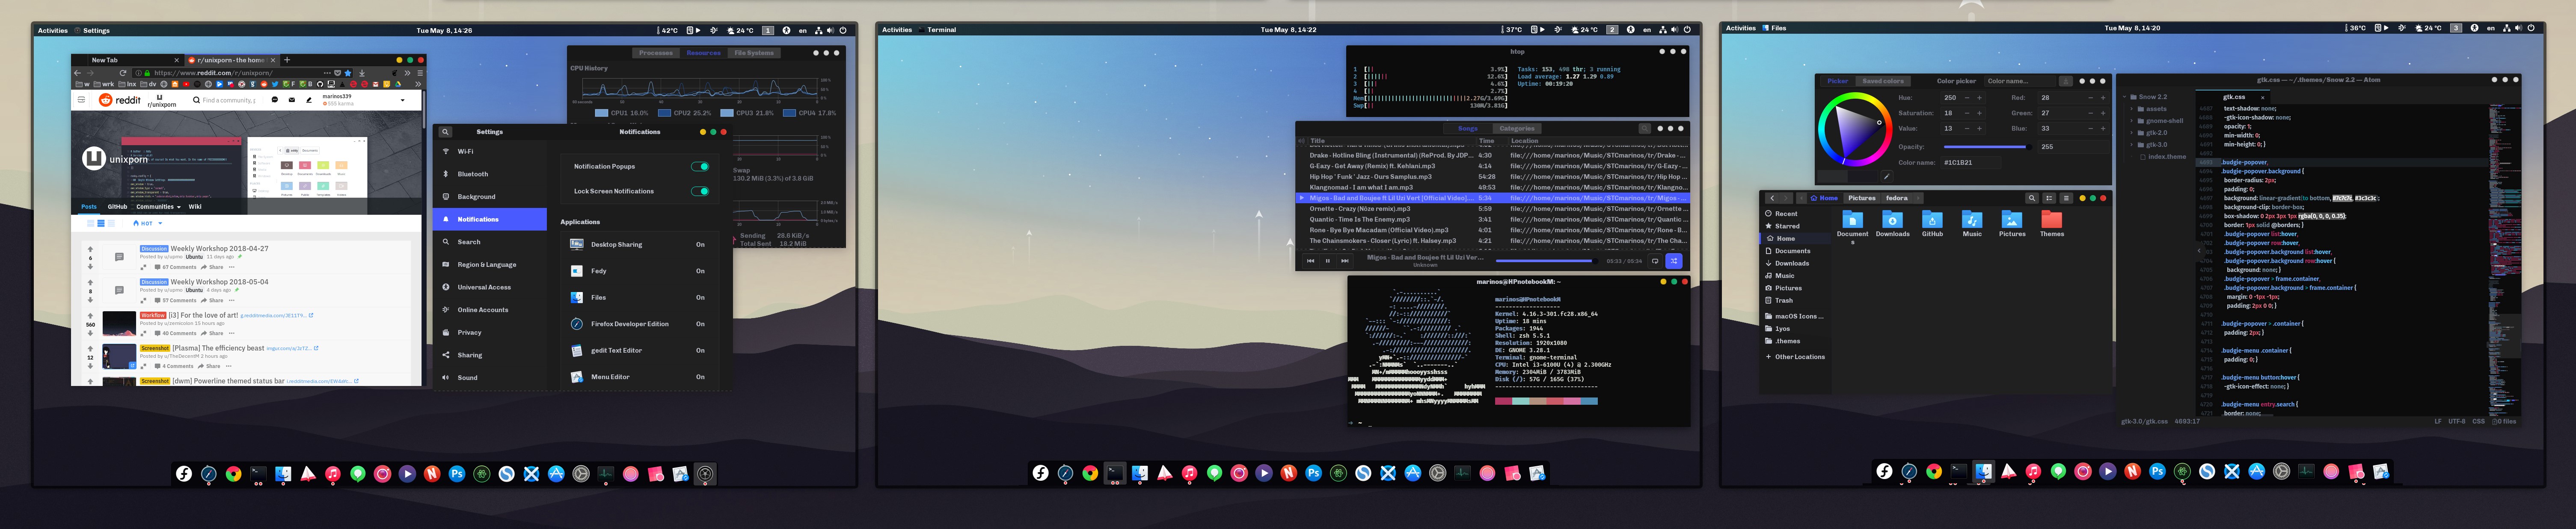Switch Files to grid view icon
The width and height of the screenshot is (2576, 529).
point(2049,199)
